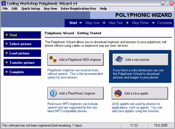Click the yellow bullet beside Transfer picture
The image size is (175, 129).
click(x=7, y=62)
